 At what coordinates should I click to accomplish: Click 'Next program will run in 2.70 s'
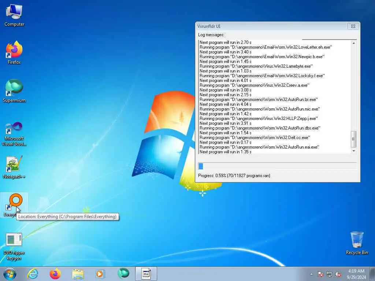click(226, 42)
